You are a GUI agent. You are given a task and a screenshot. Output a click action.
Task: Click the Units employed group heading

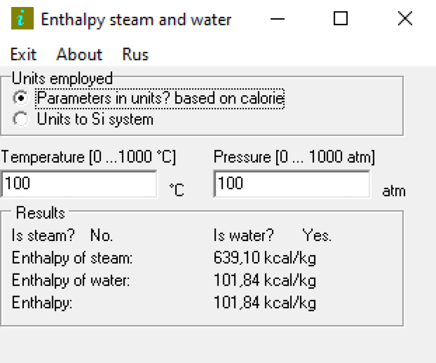pyautogui.click(x=62, y=78)
